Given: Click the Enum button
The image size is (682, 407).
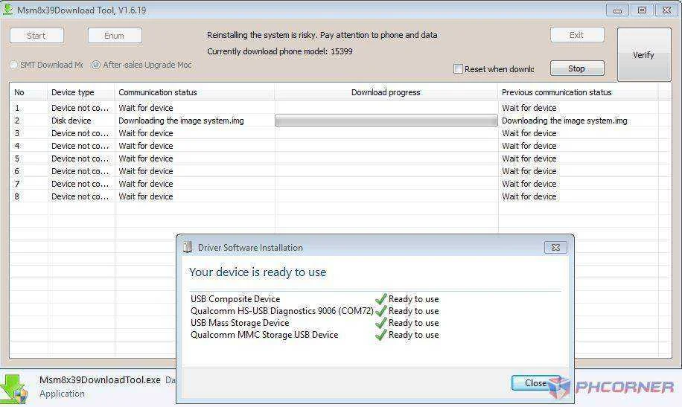Looking at the screenshot, I should click(115, 36).
